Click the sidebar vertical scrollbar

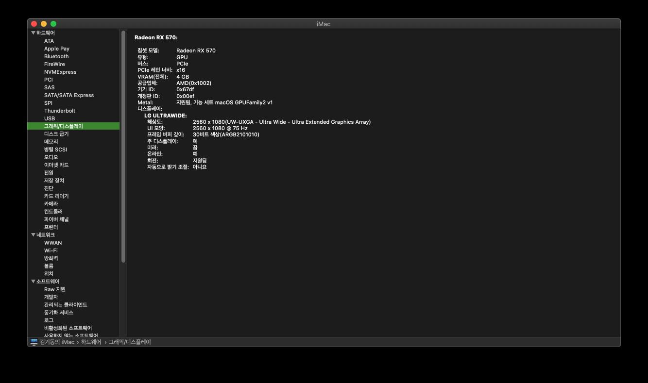pos(123,147)
